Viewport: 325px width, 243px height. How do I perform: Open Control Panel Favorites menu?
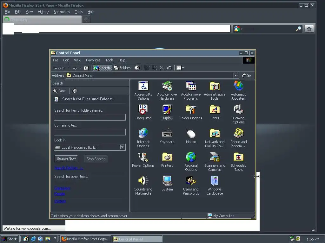[x=93, y=60]
